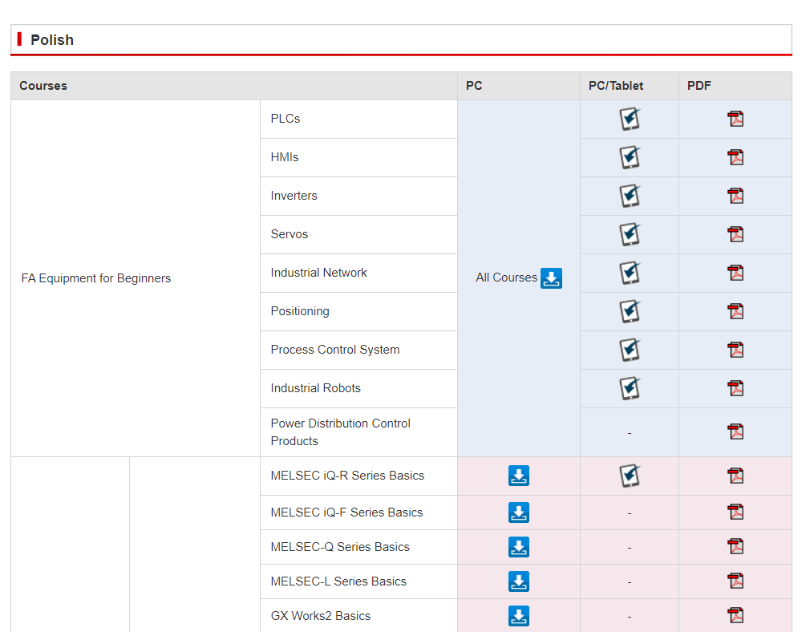
Task: Click the All Courses download icon
Action: click(x=551, y=278)
